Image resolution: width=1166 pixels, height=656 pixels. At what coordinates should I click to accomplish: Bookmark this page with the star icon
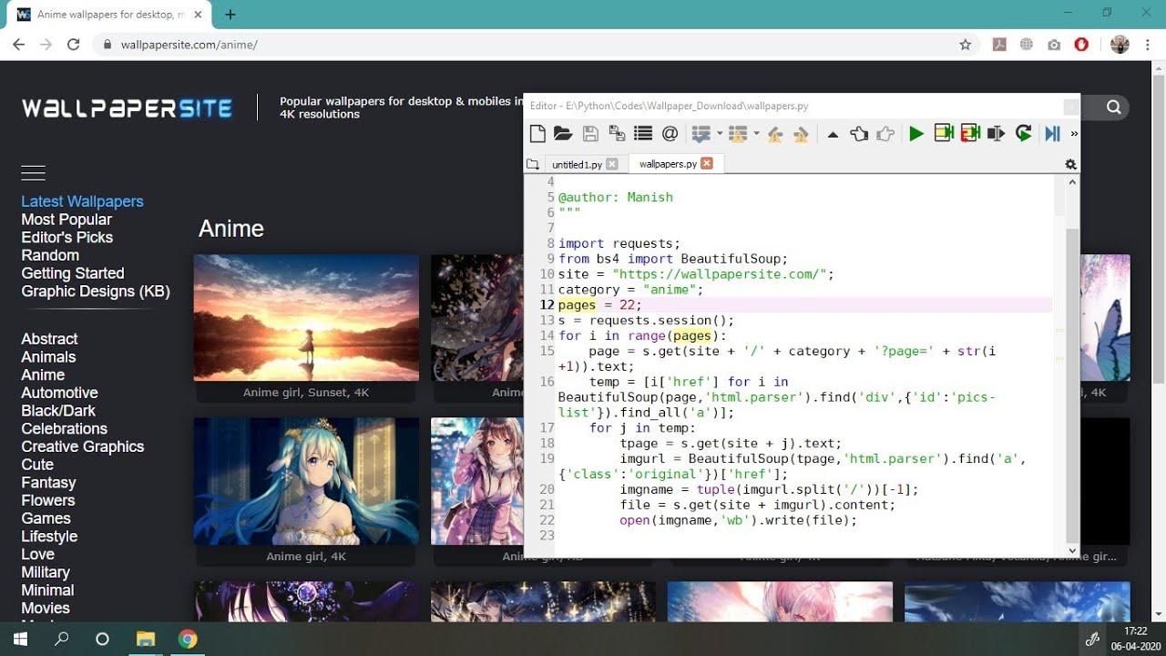pyautogui.click(x=966, y=45)
